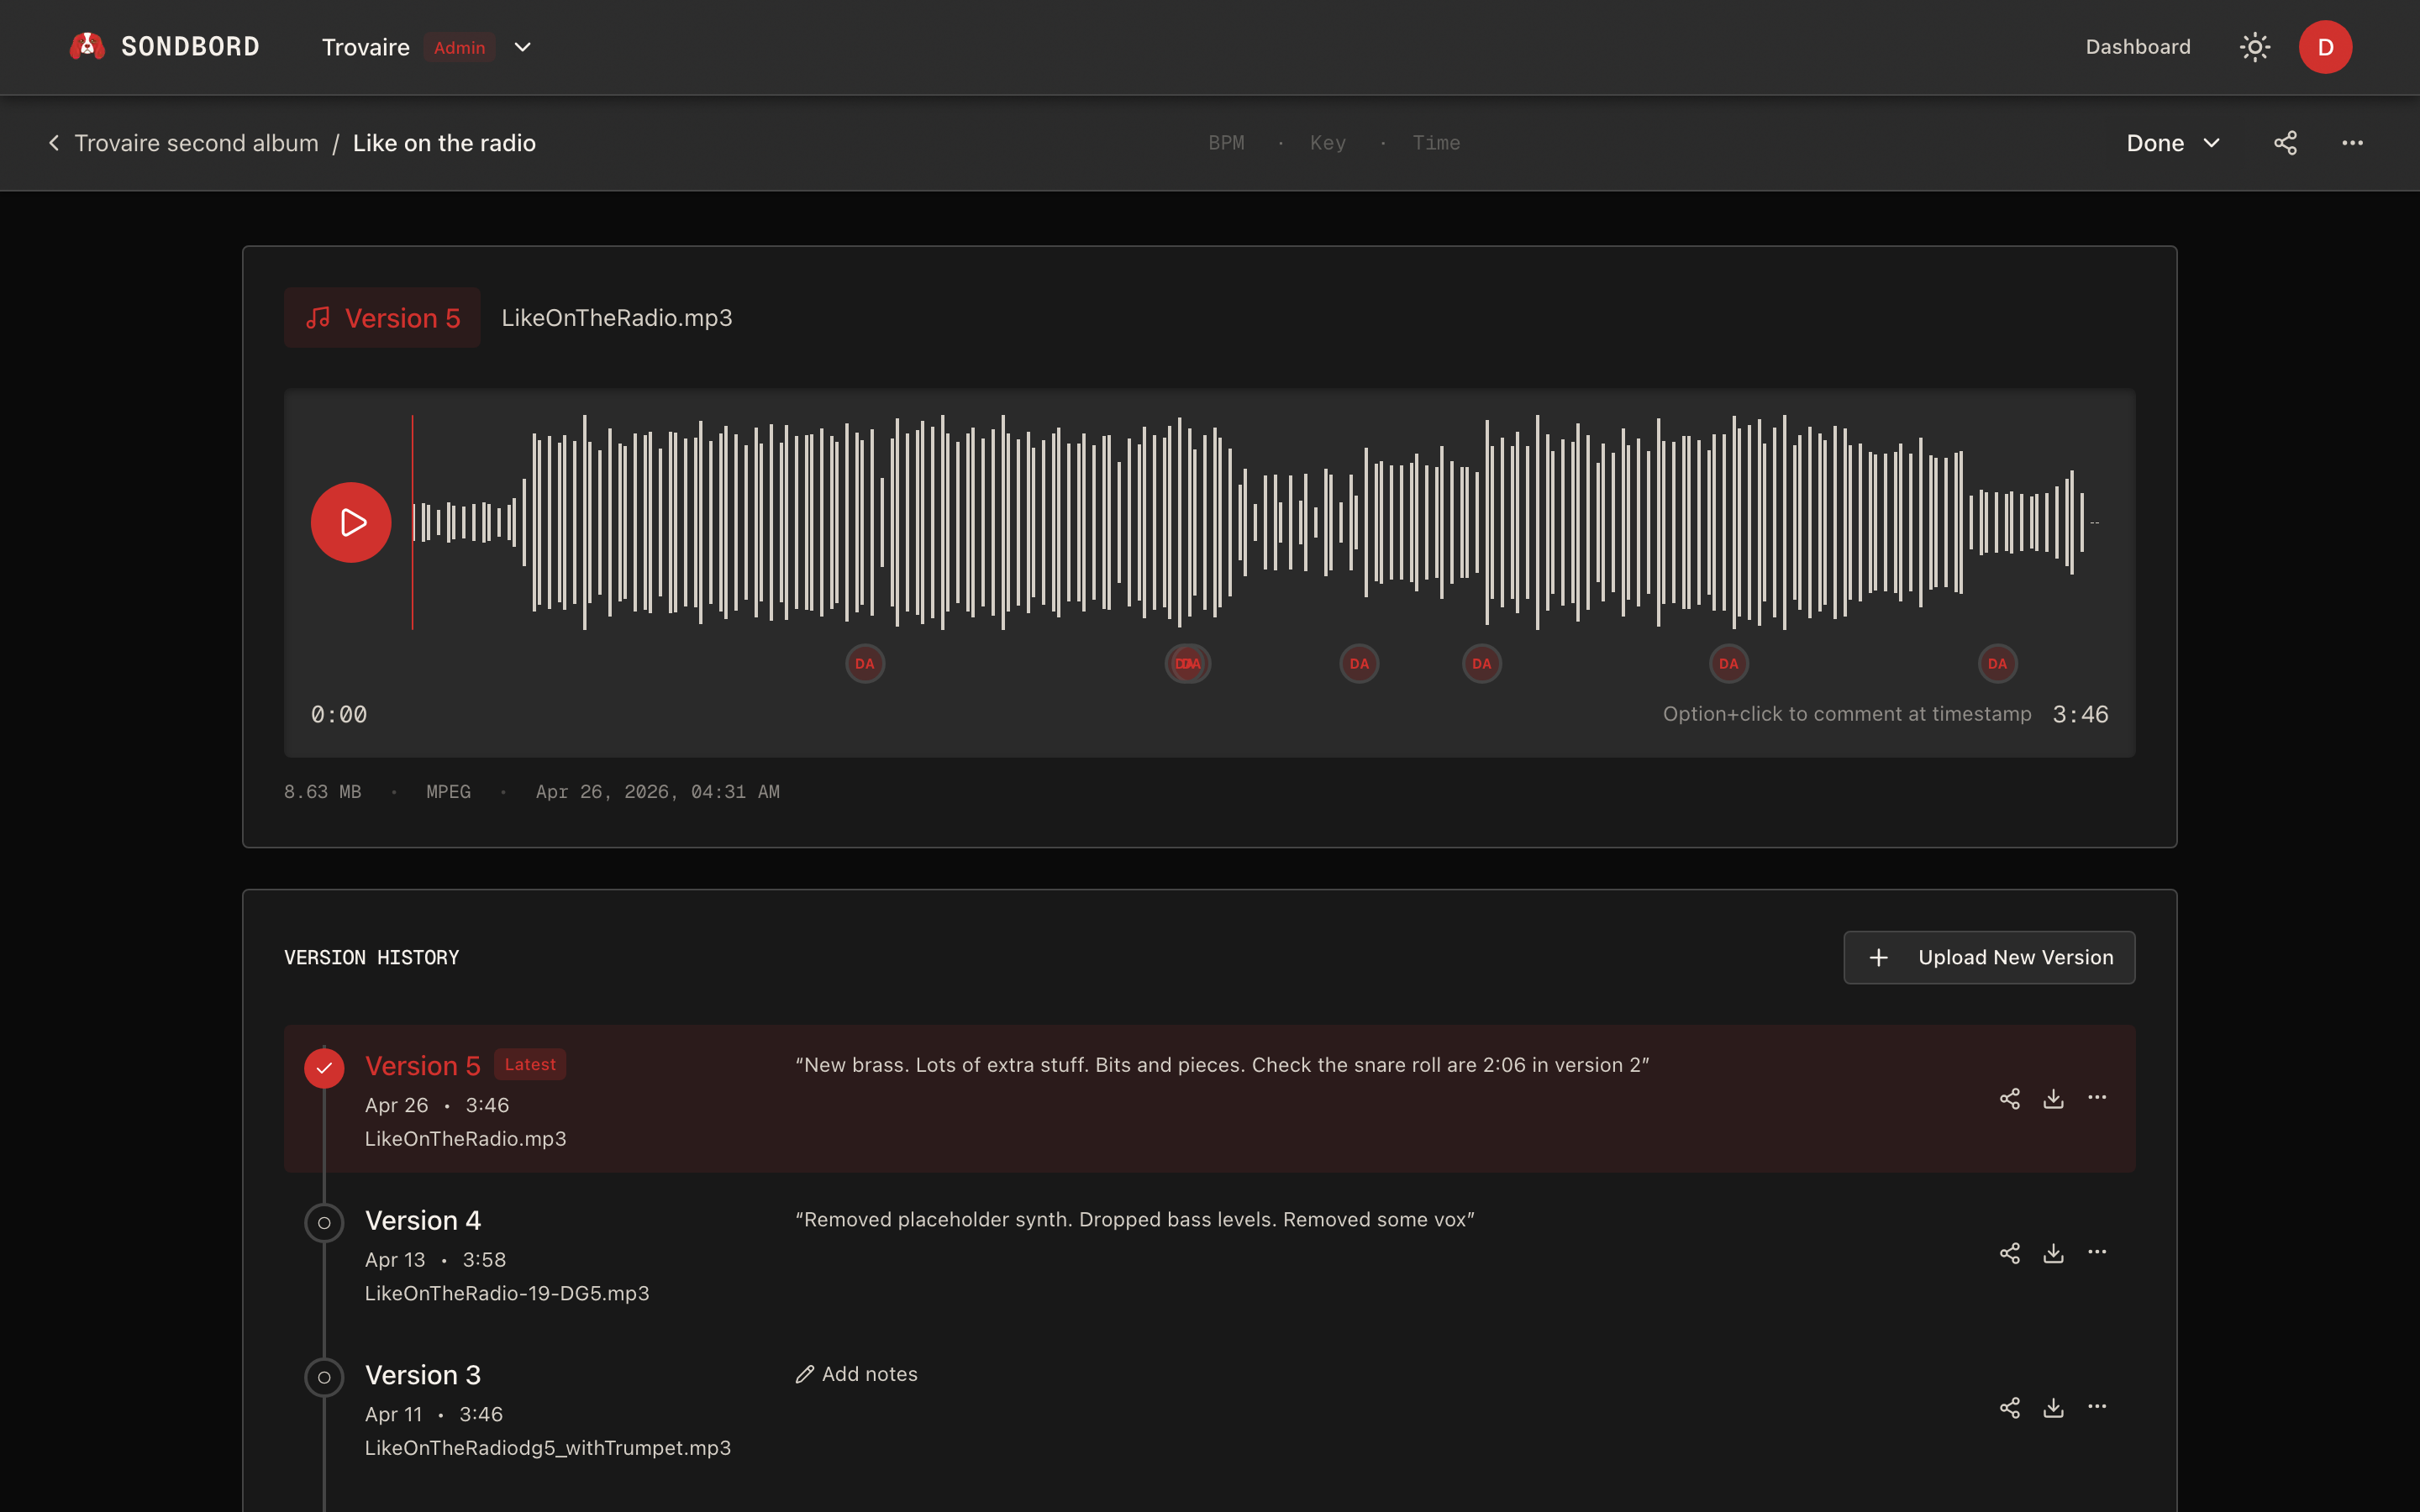
Task: Expand the Trovaire workspace dropdown chevron
Action: (x=522, y=47)
